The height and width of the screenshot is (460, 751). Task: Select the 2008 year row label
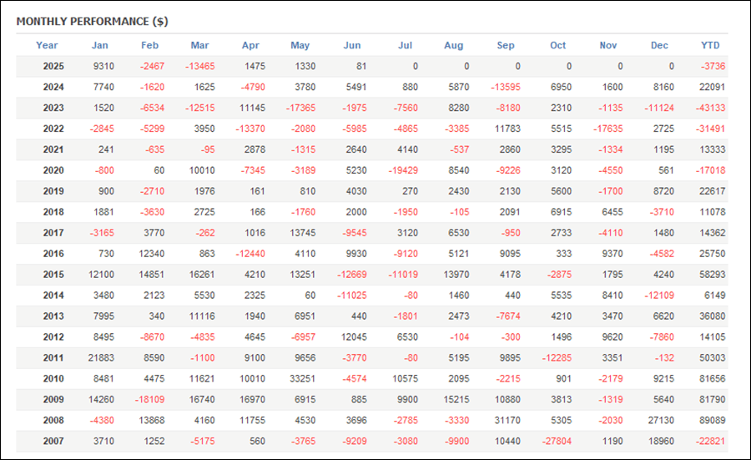pyautogui.click(x=53, y=420)
